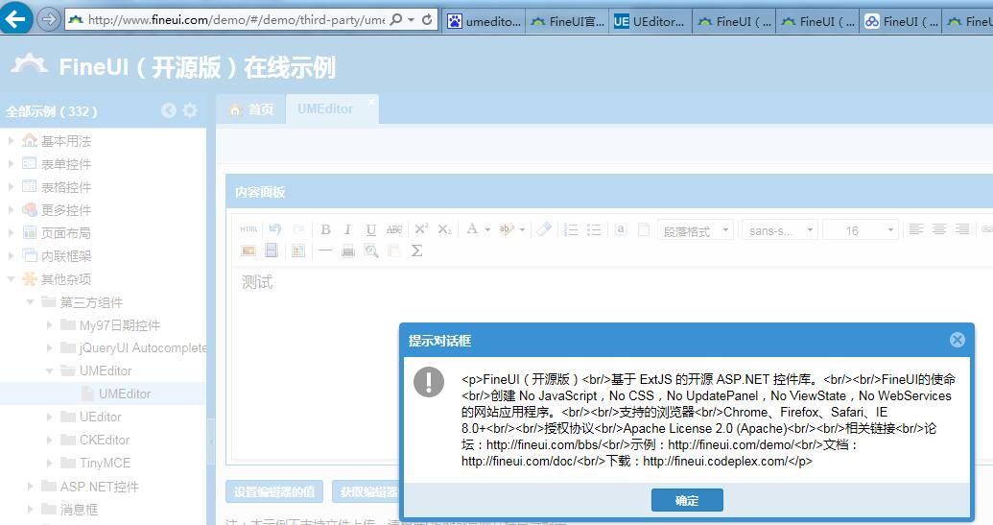Viewport: 993px width, 525px height.
Task: Click the eraser clear-format icon
Action: tap(543, 229)
